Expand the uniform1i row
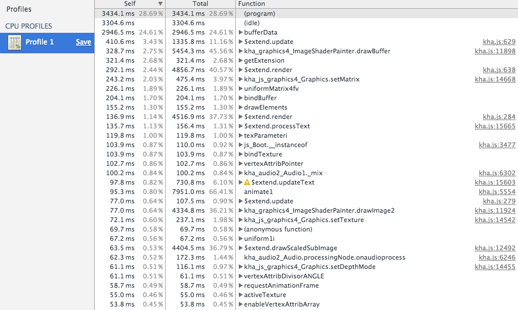The height and width of the screenshot is (310, 518). tap(241, 239)
